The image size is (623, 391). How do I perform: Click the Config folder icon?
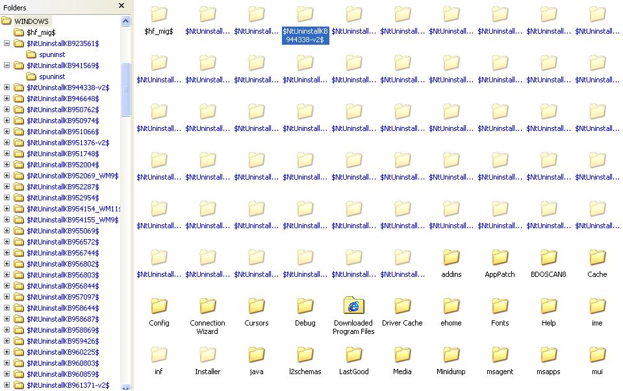tap(159, 306)
